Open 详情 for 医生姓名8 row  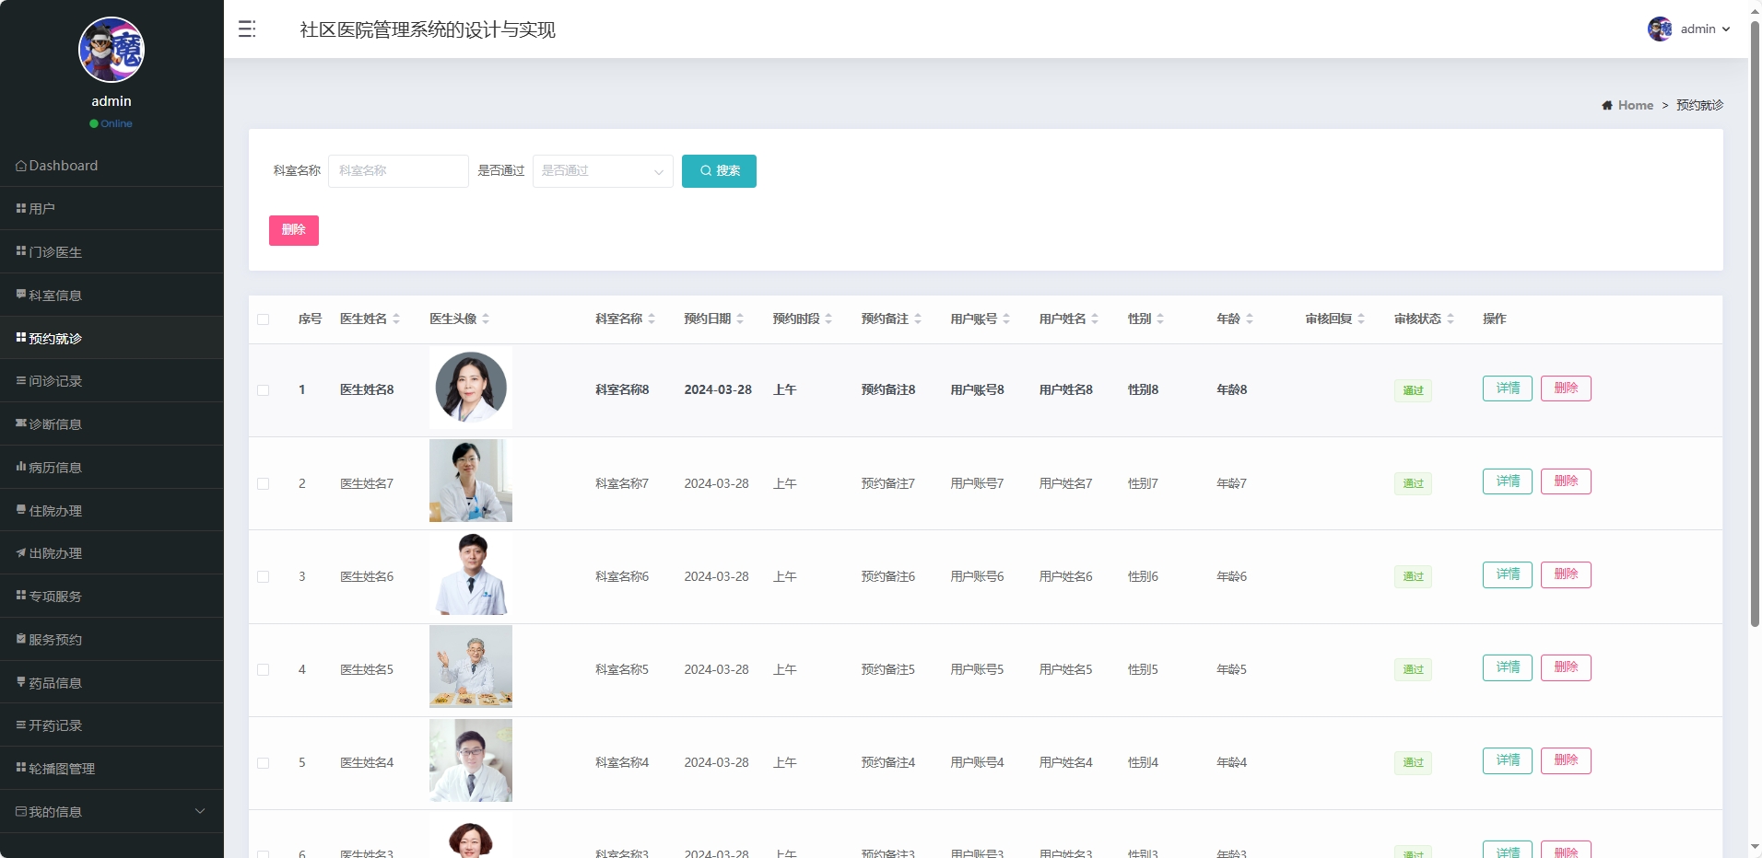[x=1508, y=388]
